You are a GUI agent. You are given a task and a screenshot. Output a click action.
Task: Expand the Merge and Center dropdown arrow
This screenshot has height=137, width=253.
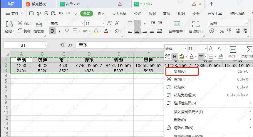[184, 31]
